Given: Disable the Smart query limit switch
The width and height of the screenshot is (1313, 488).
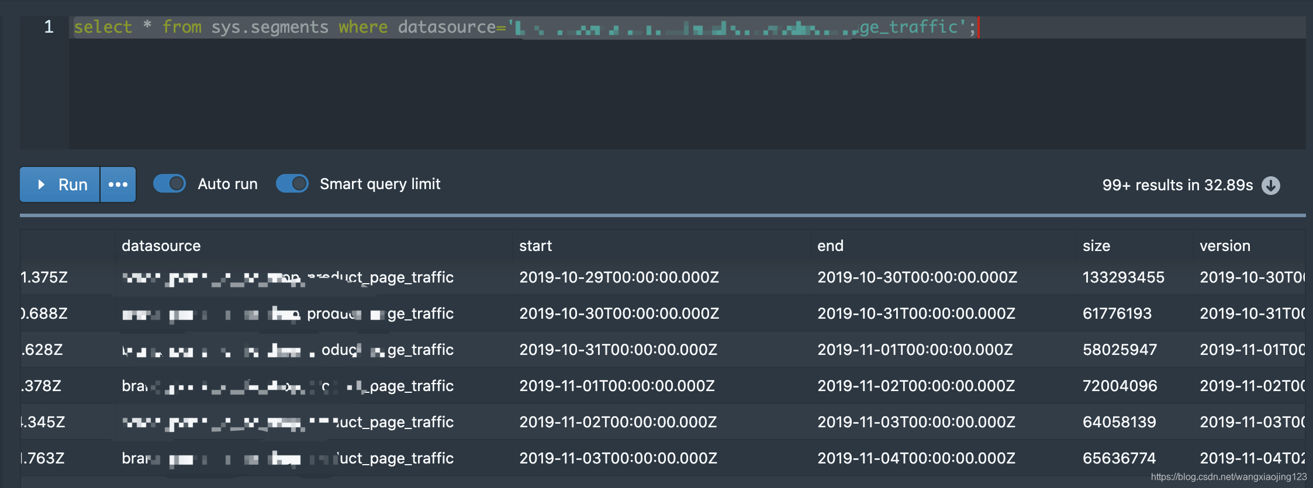Looking at the screenshot, I should point(292,184).
